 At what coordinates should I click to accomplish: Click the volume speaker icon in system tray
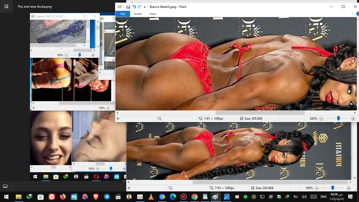[304, 197]
